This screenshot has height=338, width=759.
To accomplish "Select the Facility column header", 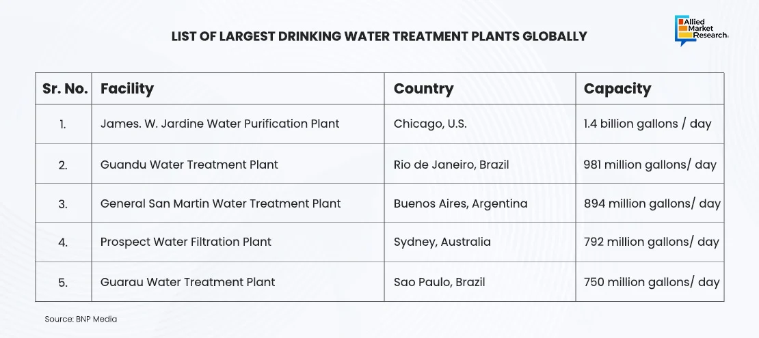I will tap(127, 89).
